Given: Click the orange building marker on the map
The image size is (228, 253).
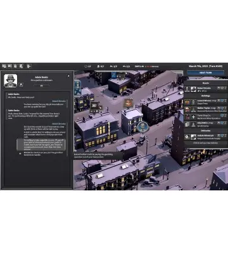Looking at the screenshot, I should (x=127, y=103).
